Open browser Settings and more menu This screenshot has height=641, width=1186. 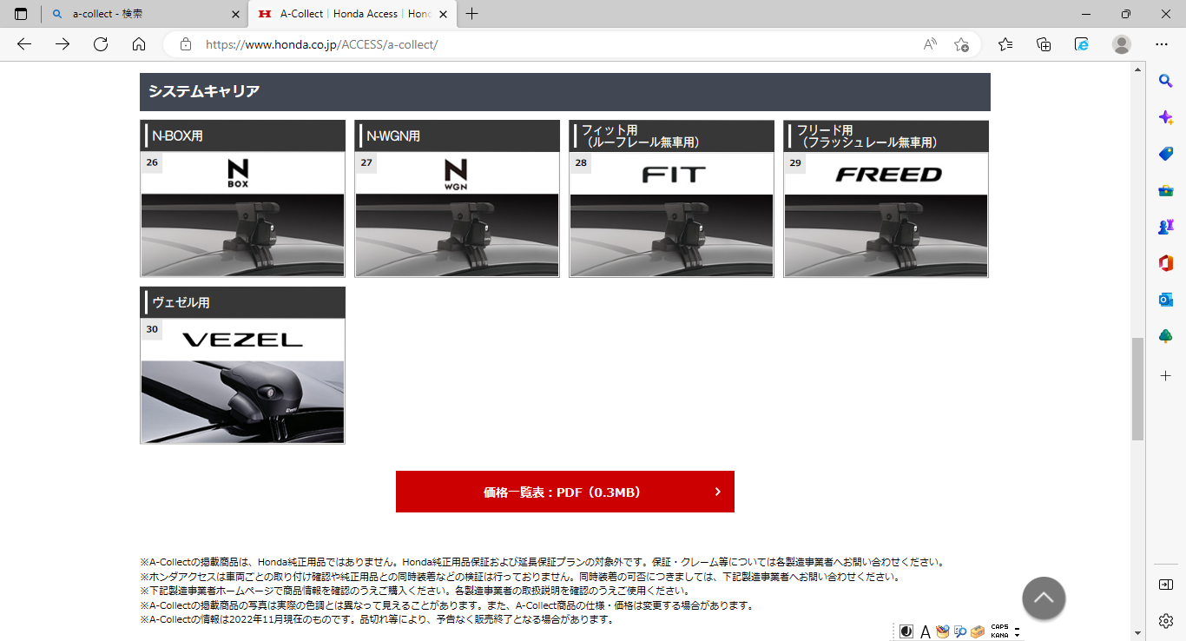tap(1162, 44)
